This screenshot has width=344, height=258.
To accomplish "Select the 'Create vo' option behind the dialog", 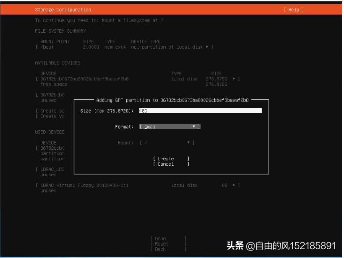I will pos(52,116).
